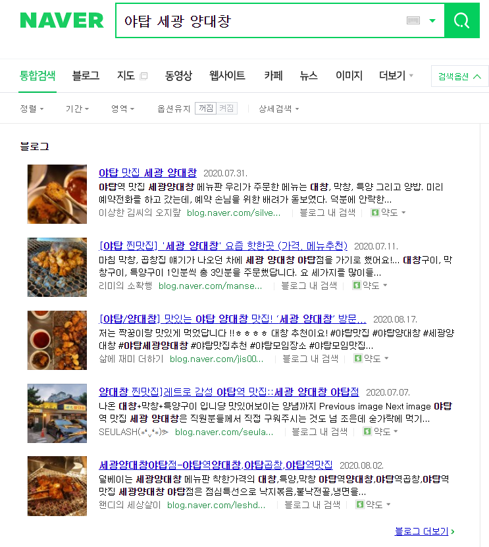The height and width of the screenshot is (547, 489).
Task: Switch to the 동영상 tab
Action: pyautogui.click(x=178, y=76)
